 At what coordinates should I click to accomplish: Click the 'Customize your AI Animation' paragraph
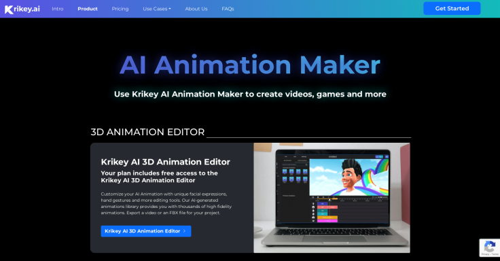coord(166,203)
